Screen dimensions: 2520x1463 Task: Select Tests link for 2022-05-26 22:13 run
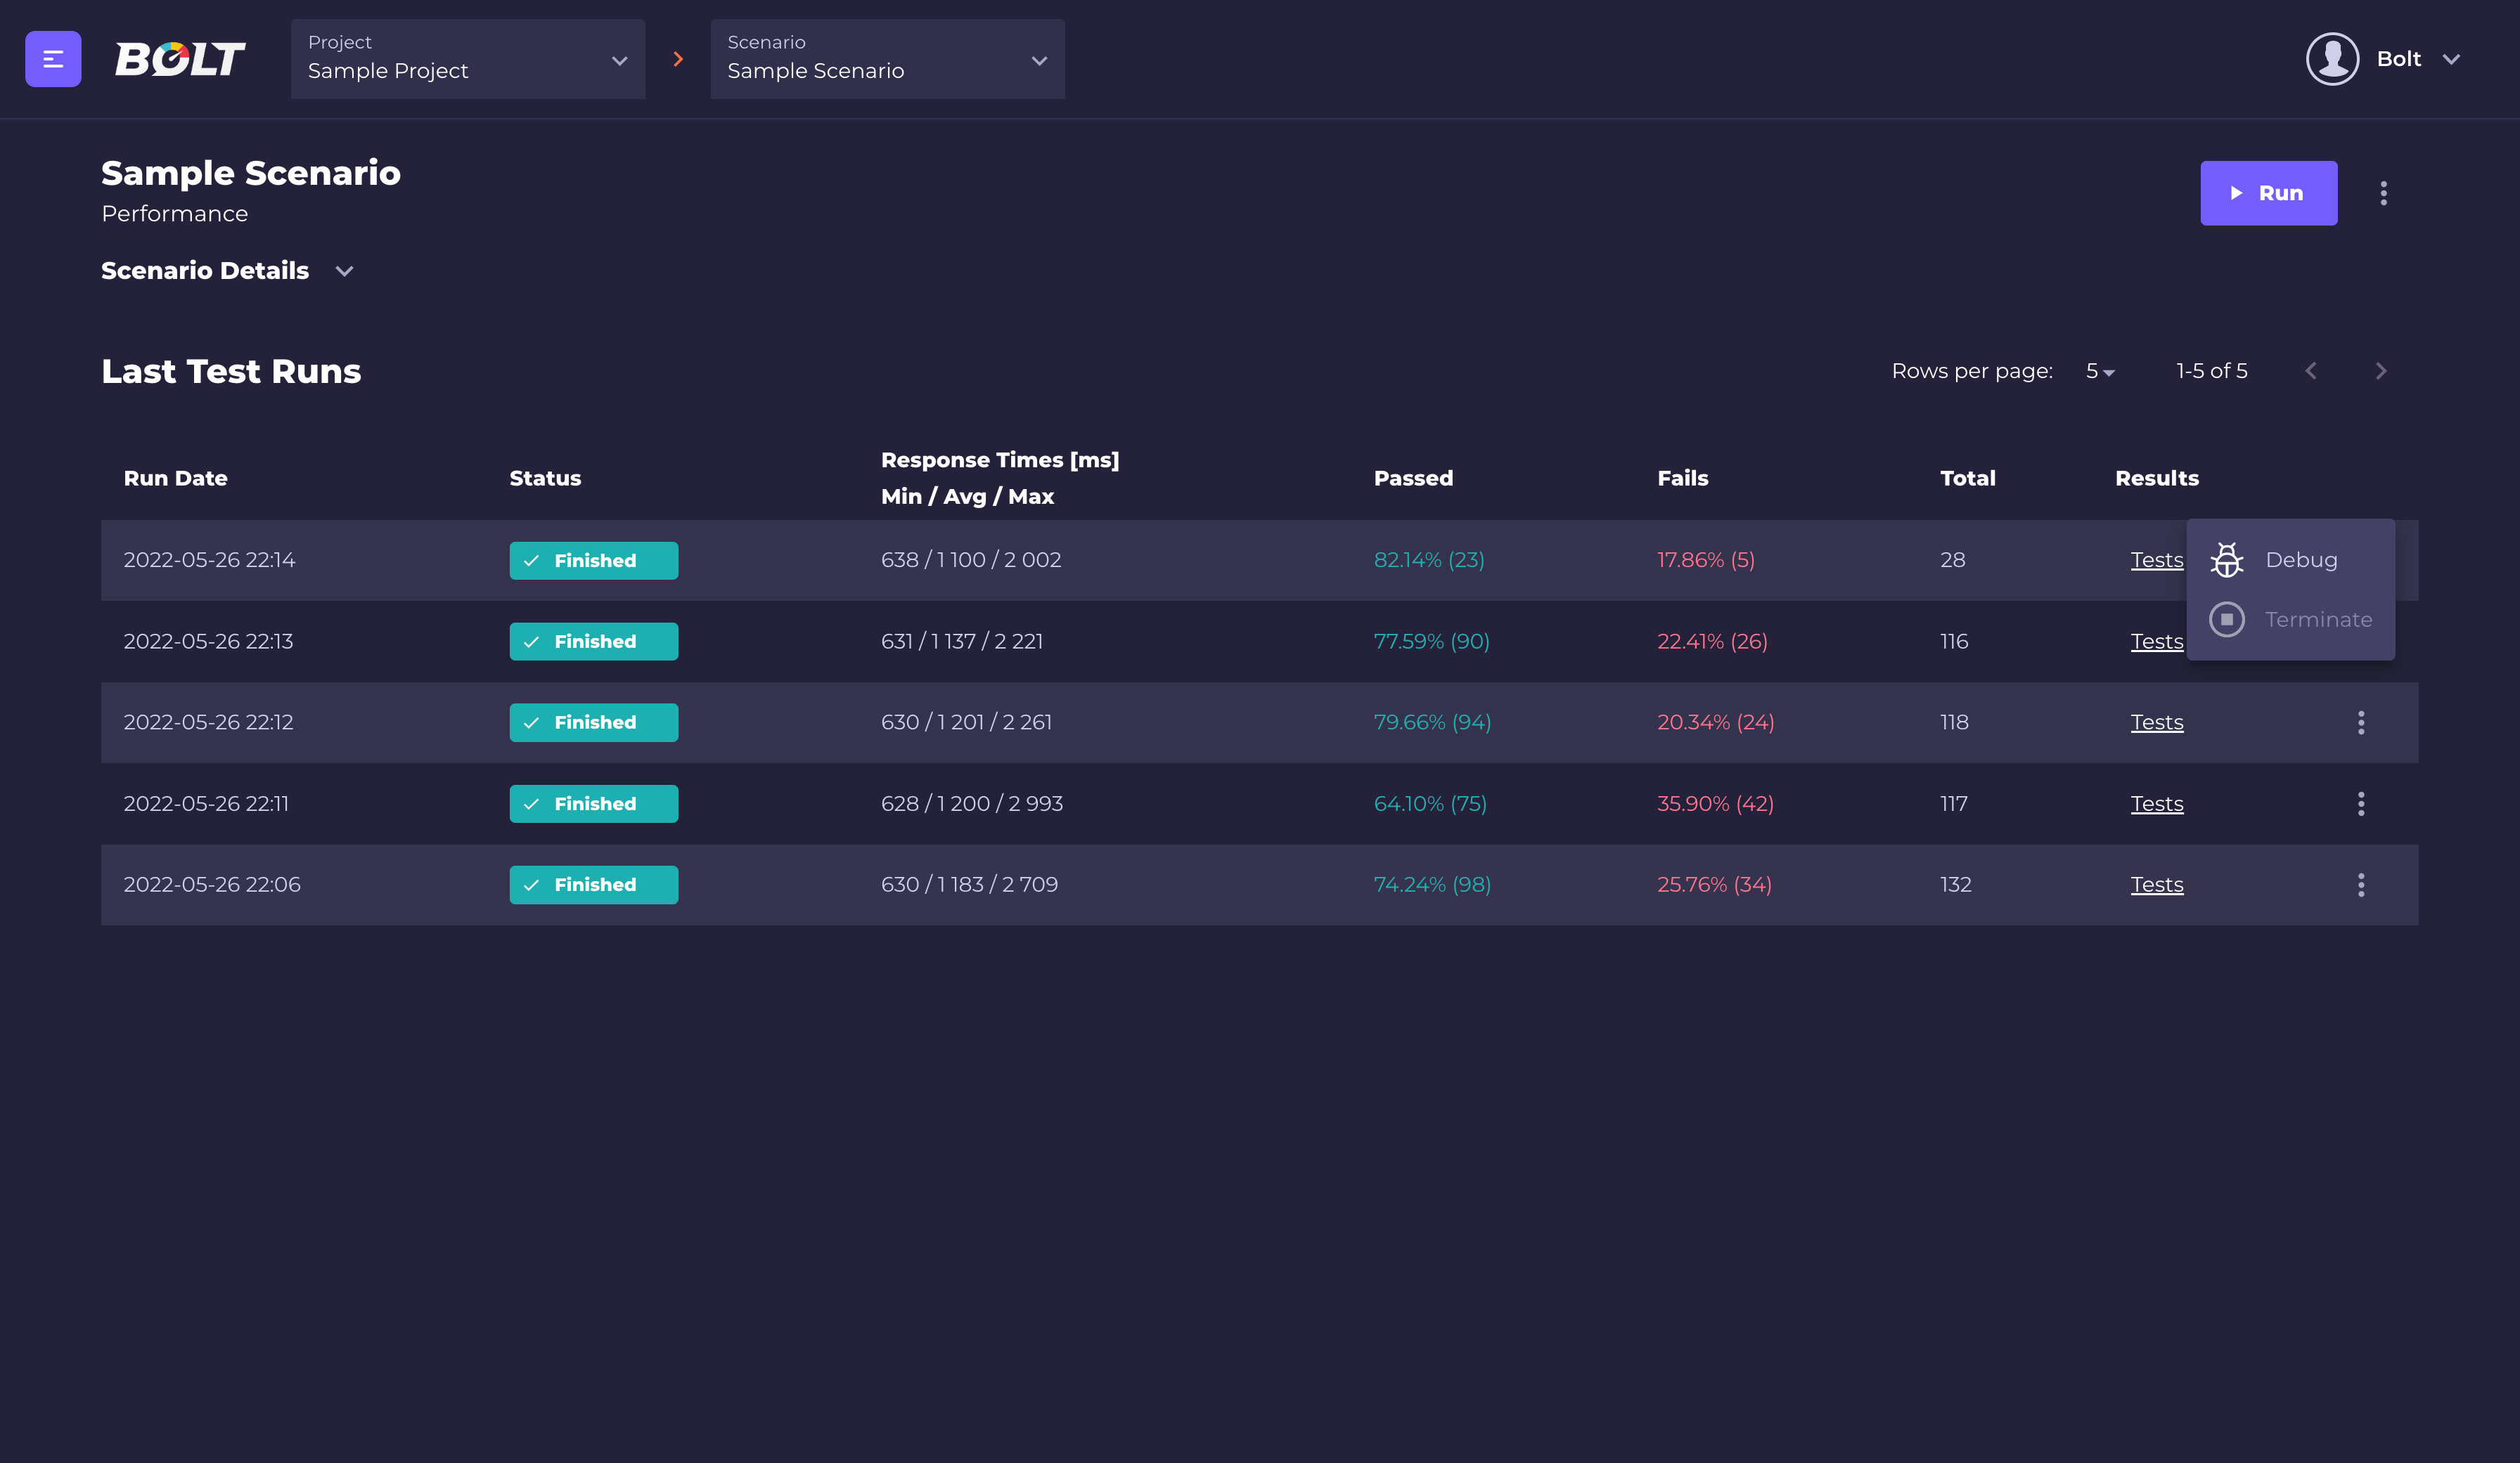[x=2156, y=641]
